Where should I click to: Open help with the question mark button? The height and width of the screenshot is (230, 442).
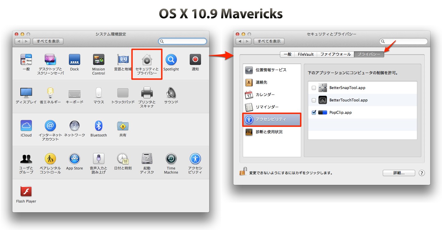[x=422, y=173]
